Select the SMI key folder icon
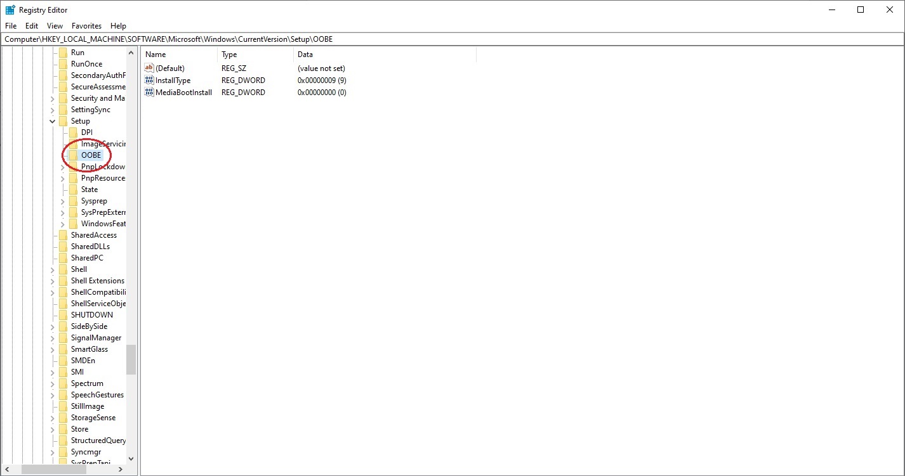The height and width of the screenshot is (476, 905). click(x=63, y=372)
